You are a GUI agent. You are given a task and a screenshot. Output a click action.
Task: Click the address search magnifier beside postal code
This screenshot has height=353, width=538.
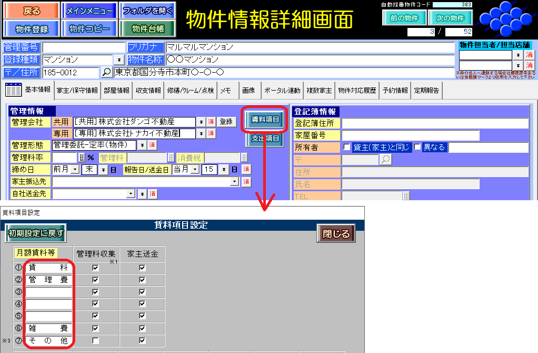(106, 72)
